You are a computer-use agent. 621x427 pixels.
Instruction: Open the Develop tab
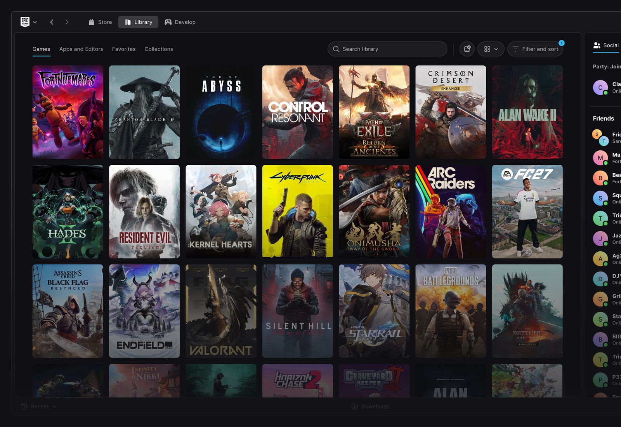click(180, 22)
